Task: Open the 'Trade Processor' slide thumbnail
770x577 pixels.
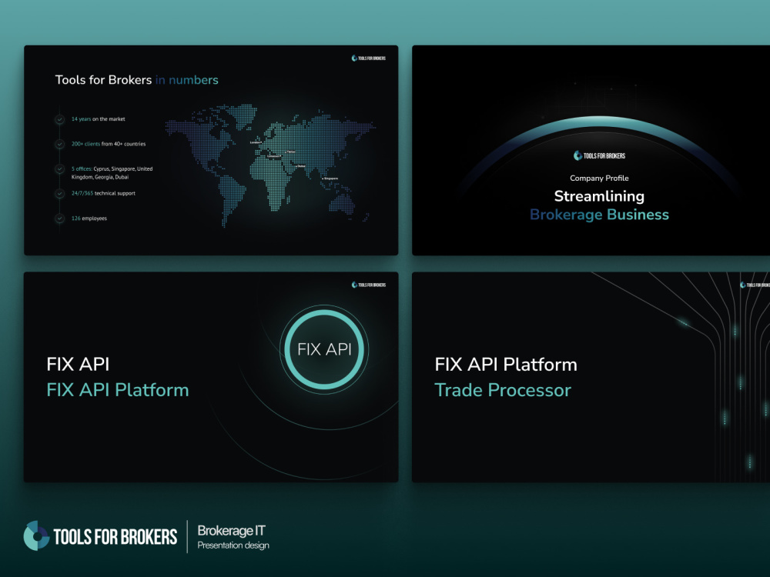Action: (x=591, y=377)
